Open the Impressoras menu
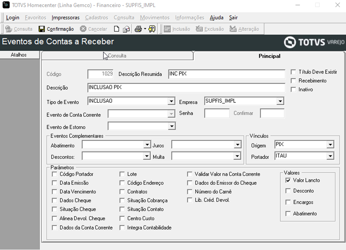 point(66,18)
